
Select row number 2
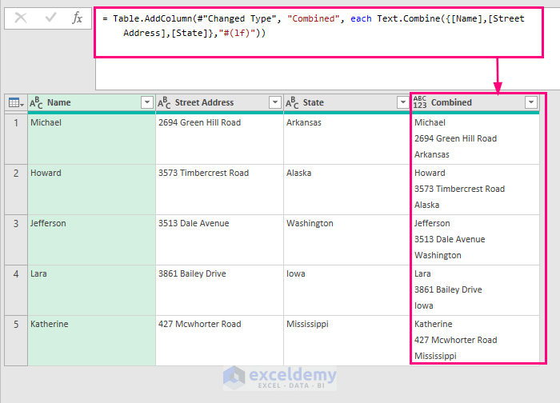pyautogui.click(x=16, y=190)
